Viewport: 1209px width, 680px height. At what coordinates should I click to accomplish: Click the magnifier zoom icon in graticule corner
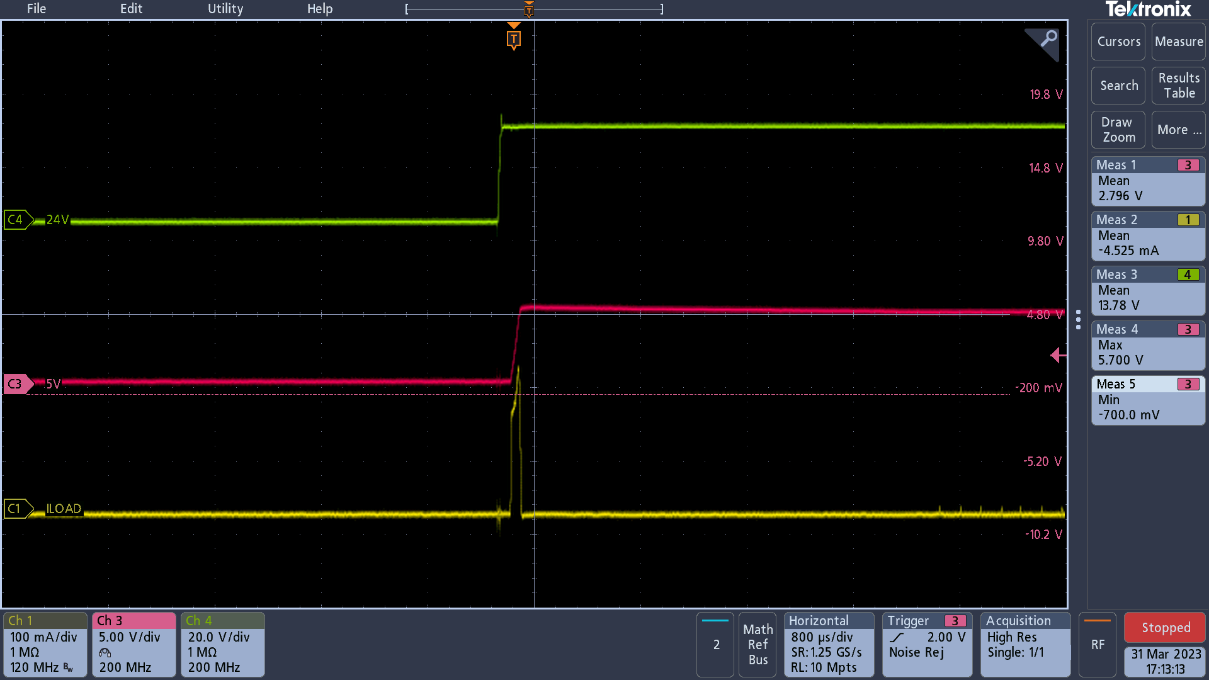pos(1047,40)
